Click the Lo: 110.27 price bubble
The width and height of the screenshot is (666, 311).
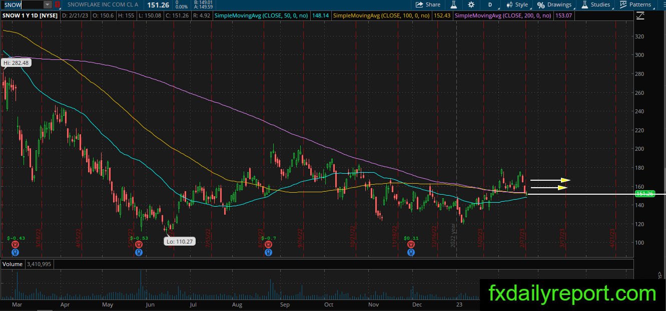pos(179,241)
